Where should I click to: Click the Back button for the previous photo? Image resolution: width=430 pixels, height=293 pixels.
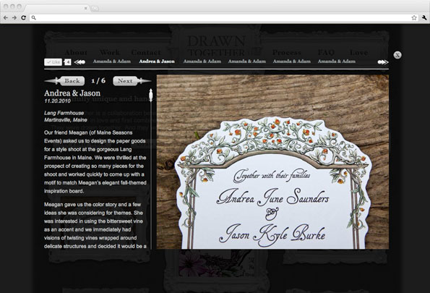(x=65, y=81)
